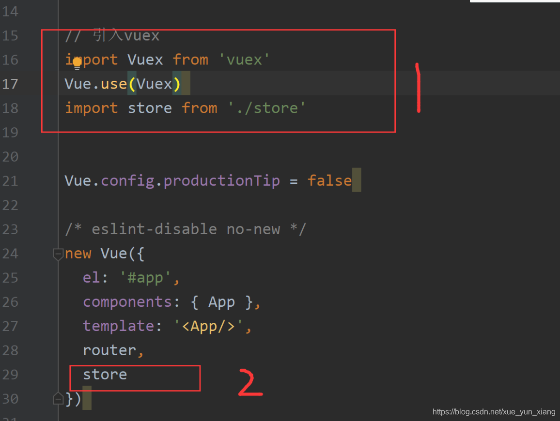Click the Vuex identifier in the import statement

145,60
